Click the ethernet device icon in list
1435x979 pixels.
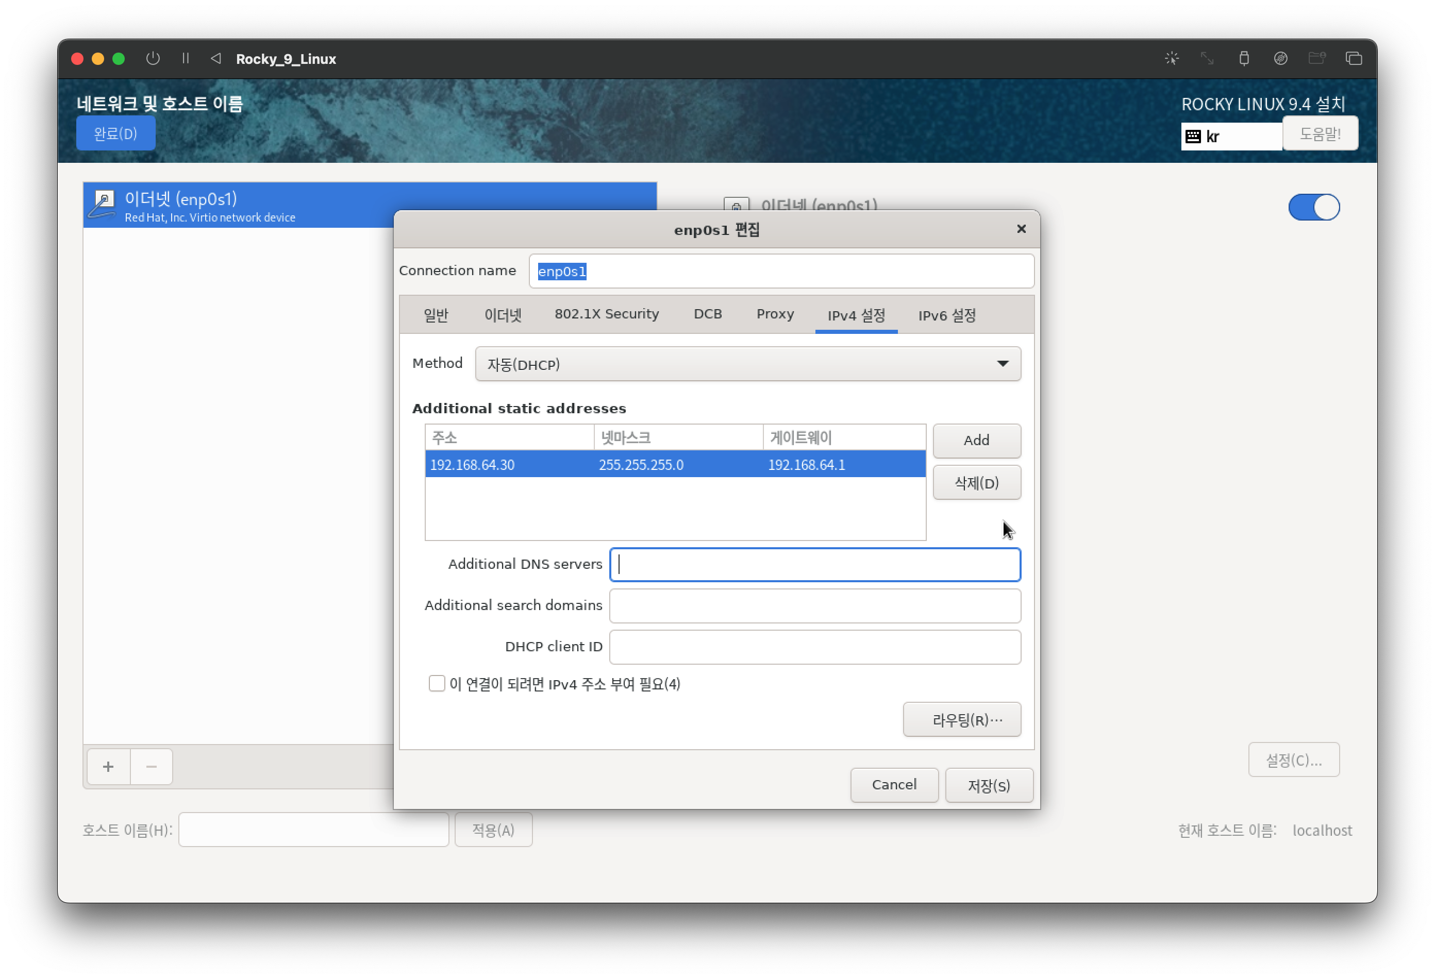pos(103,205)
